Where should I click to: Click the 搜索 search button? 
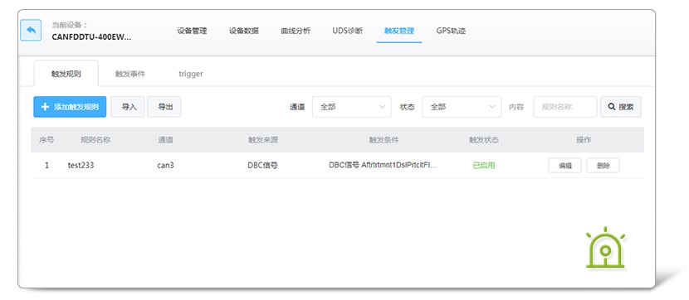click(x=621, y=107)
